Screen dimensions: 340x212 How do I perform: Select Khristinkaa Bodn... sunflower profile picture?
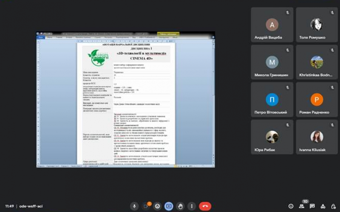[x=317, y=62]
